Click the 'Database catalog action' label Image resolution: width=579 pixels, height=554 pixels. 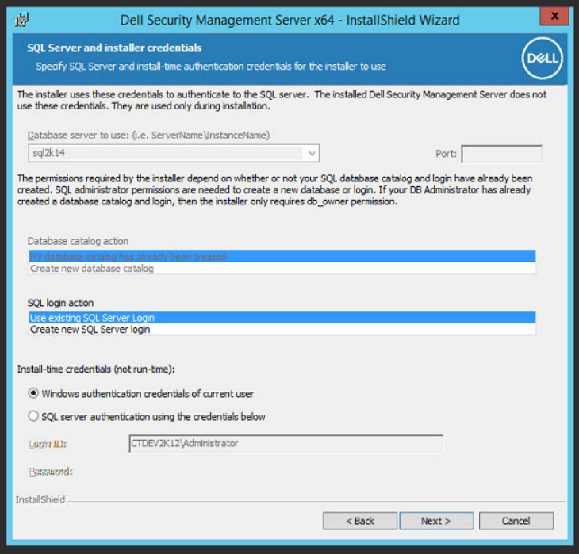(x=78, y=241)
